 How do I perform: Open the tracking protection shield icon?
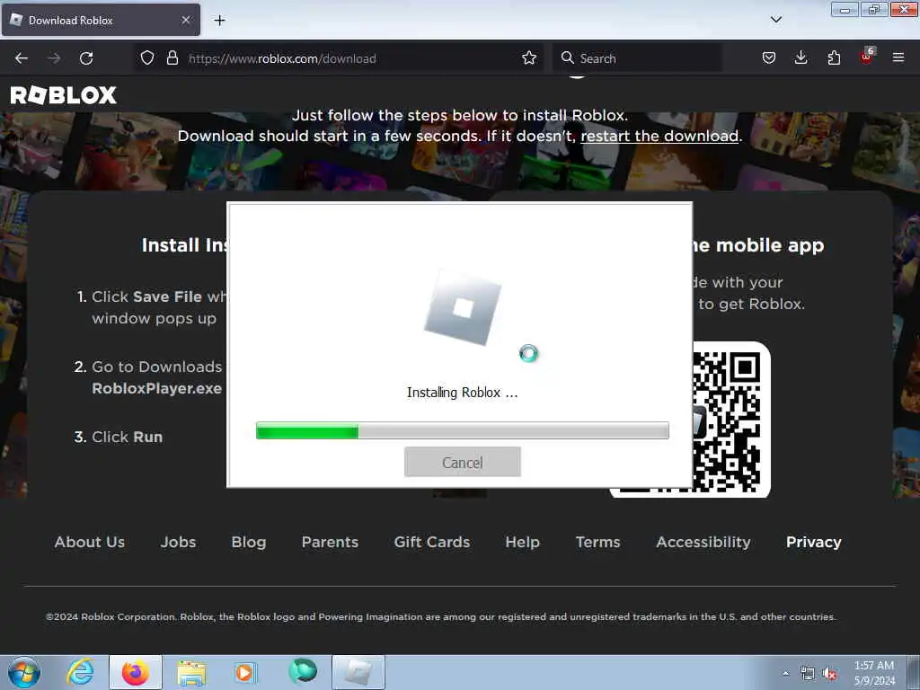[147, 57]
